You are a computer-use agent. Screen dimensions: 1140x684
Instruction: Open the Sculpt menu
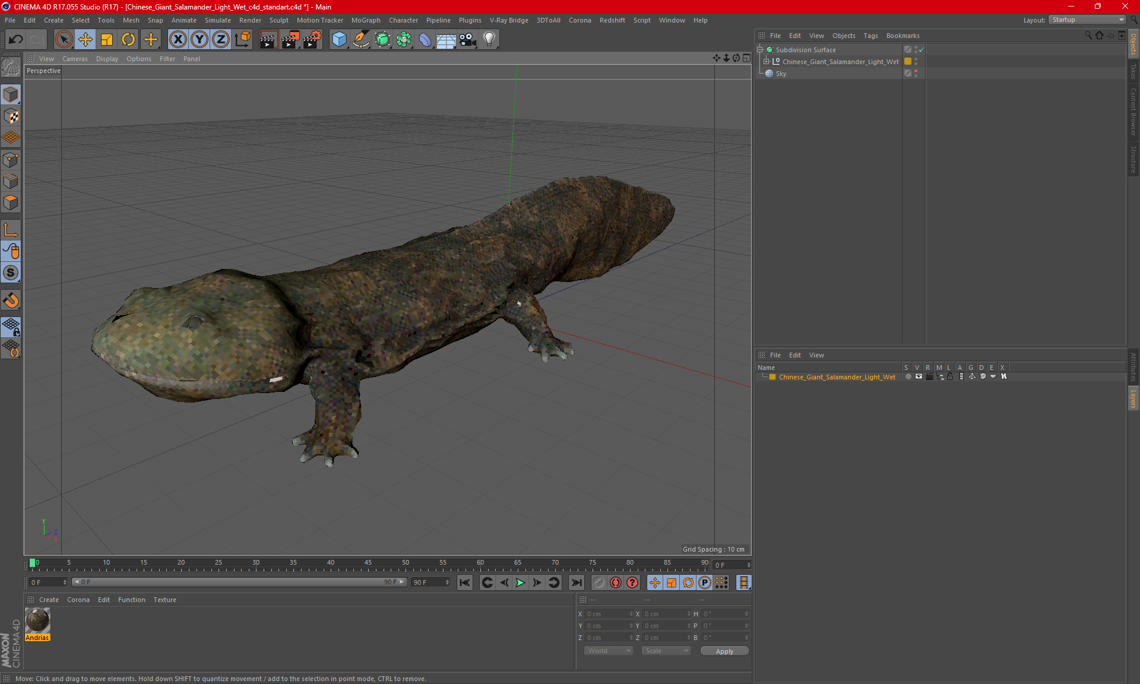pyautogui.click(x=278, y=20)
